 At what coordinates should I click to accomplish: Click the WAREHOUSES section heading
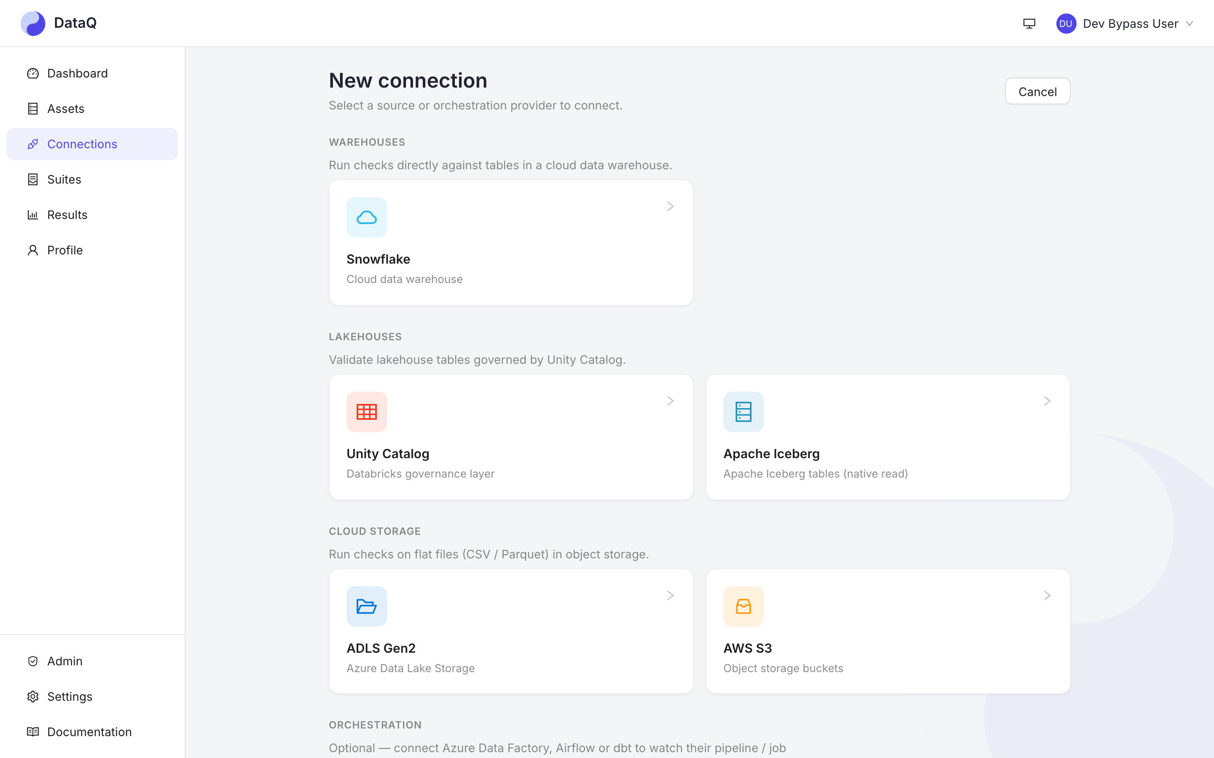367,142
